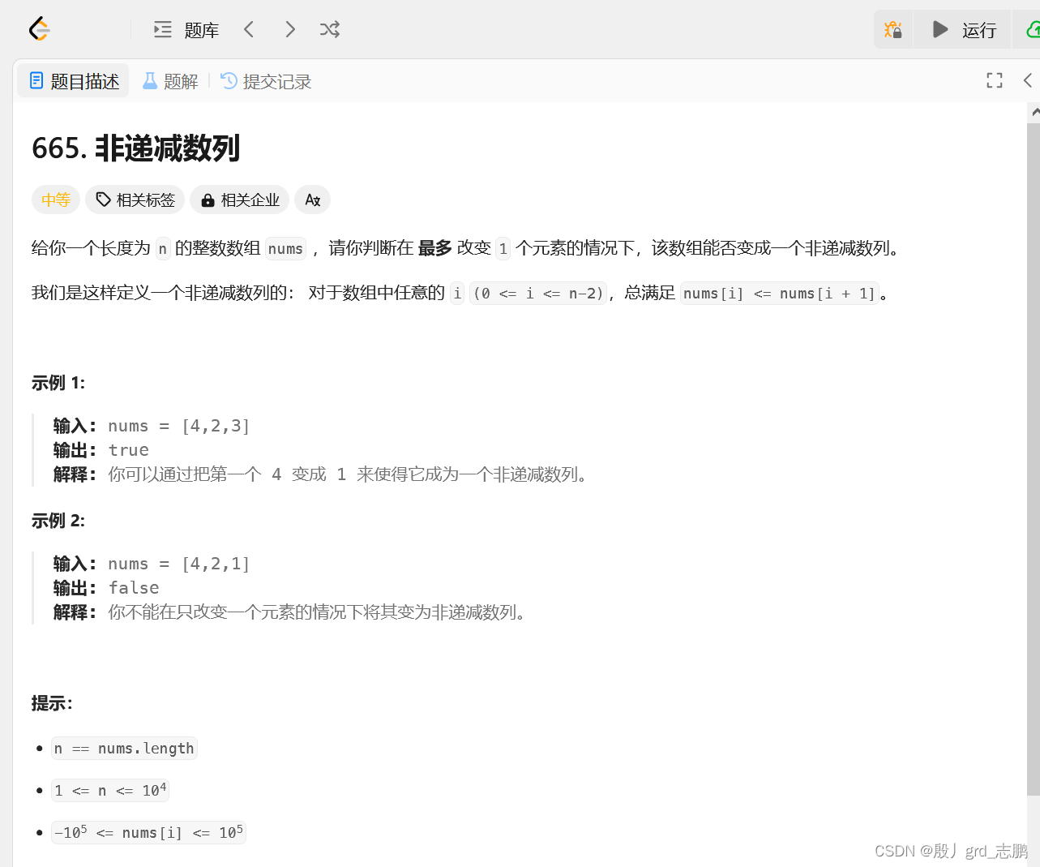Click the vertical scrollbar thumb
This screenshot has height=867, width=1040.
1034,458
